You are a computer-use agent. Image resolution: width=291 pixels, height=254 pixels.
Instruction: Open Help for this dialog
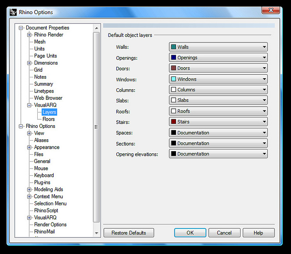click(258, 233)
